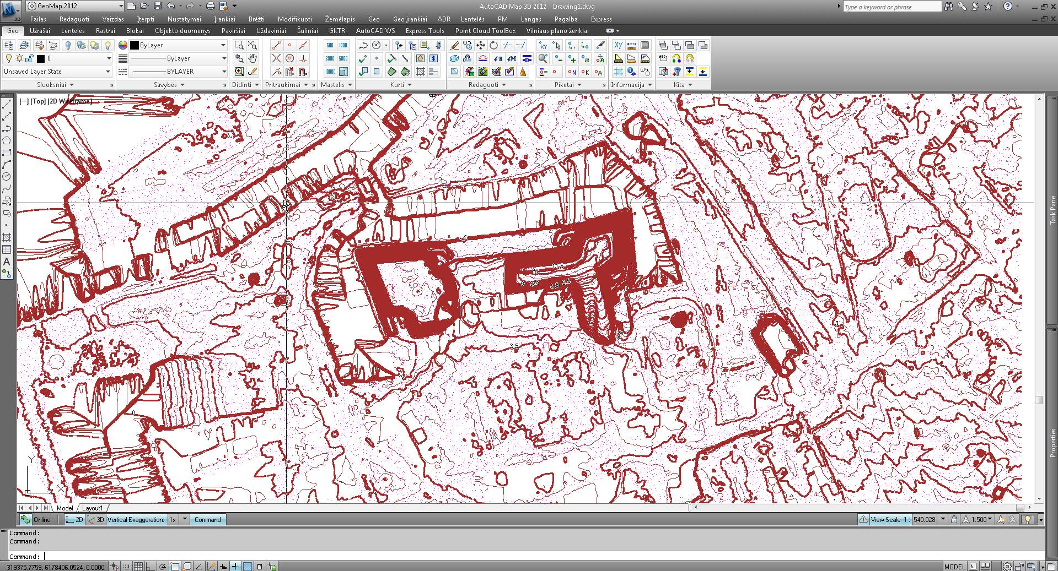Select the Pan hand tool

[253, 58]
